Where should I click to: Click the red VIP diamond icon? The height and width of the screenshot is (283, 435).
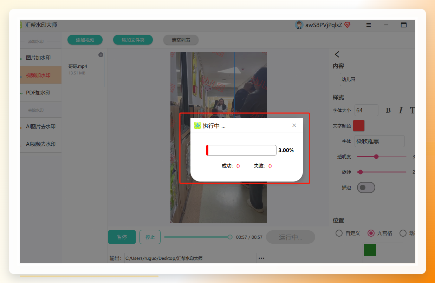coord(347,25)
